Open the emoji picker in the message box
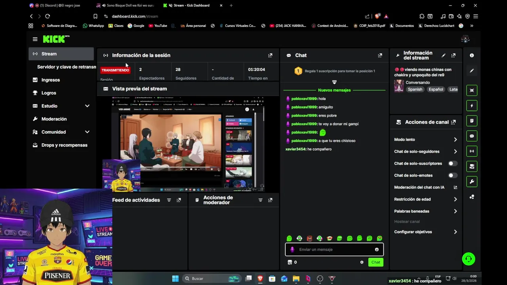 point(377,249)
